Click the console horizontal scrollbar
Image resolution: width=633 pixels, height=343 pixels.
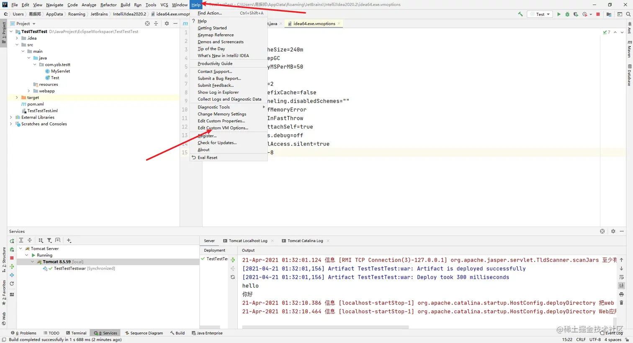[325, 327]
